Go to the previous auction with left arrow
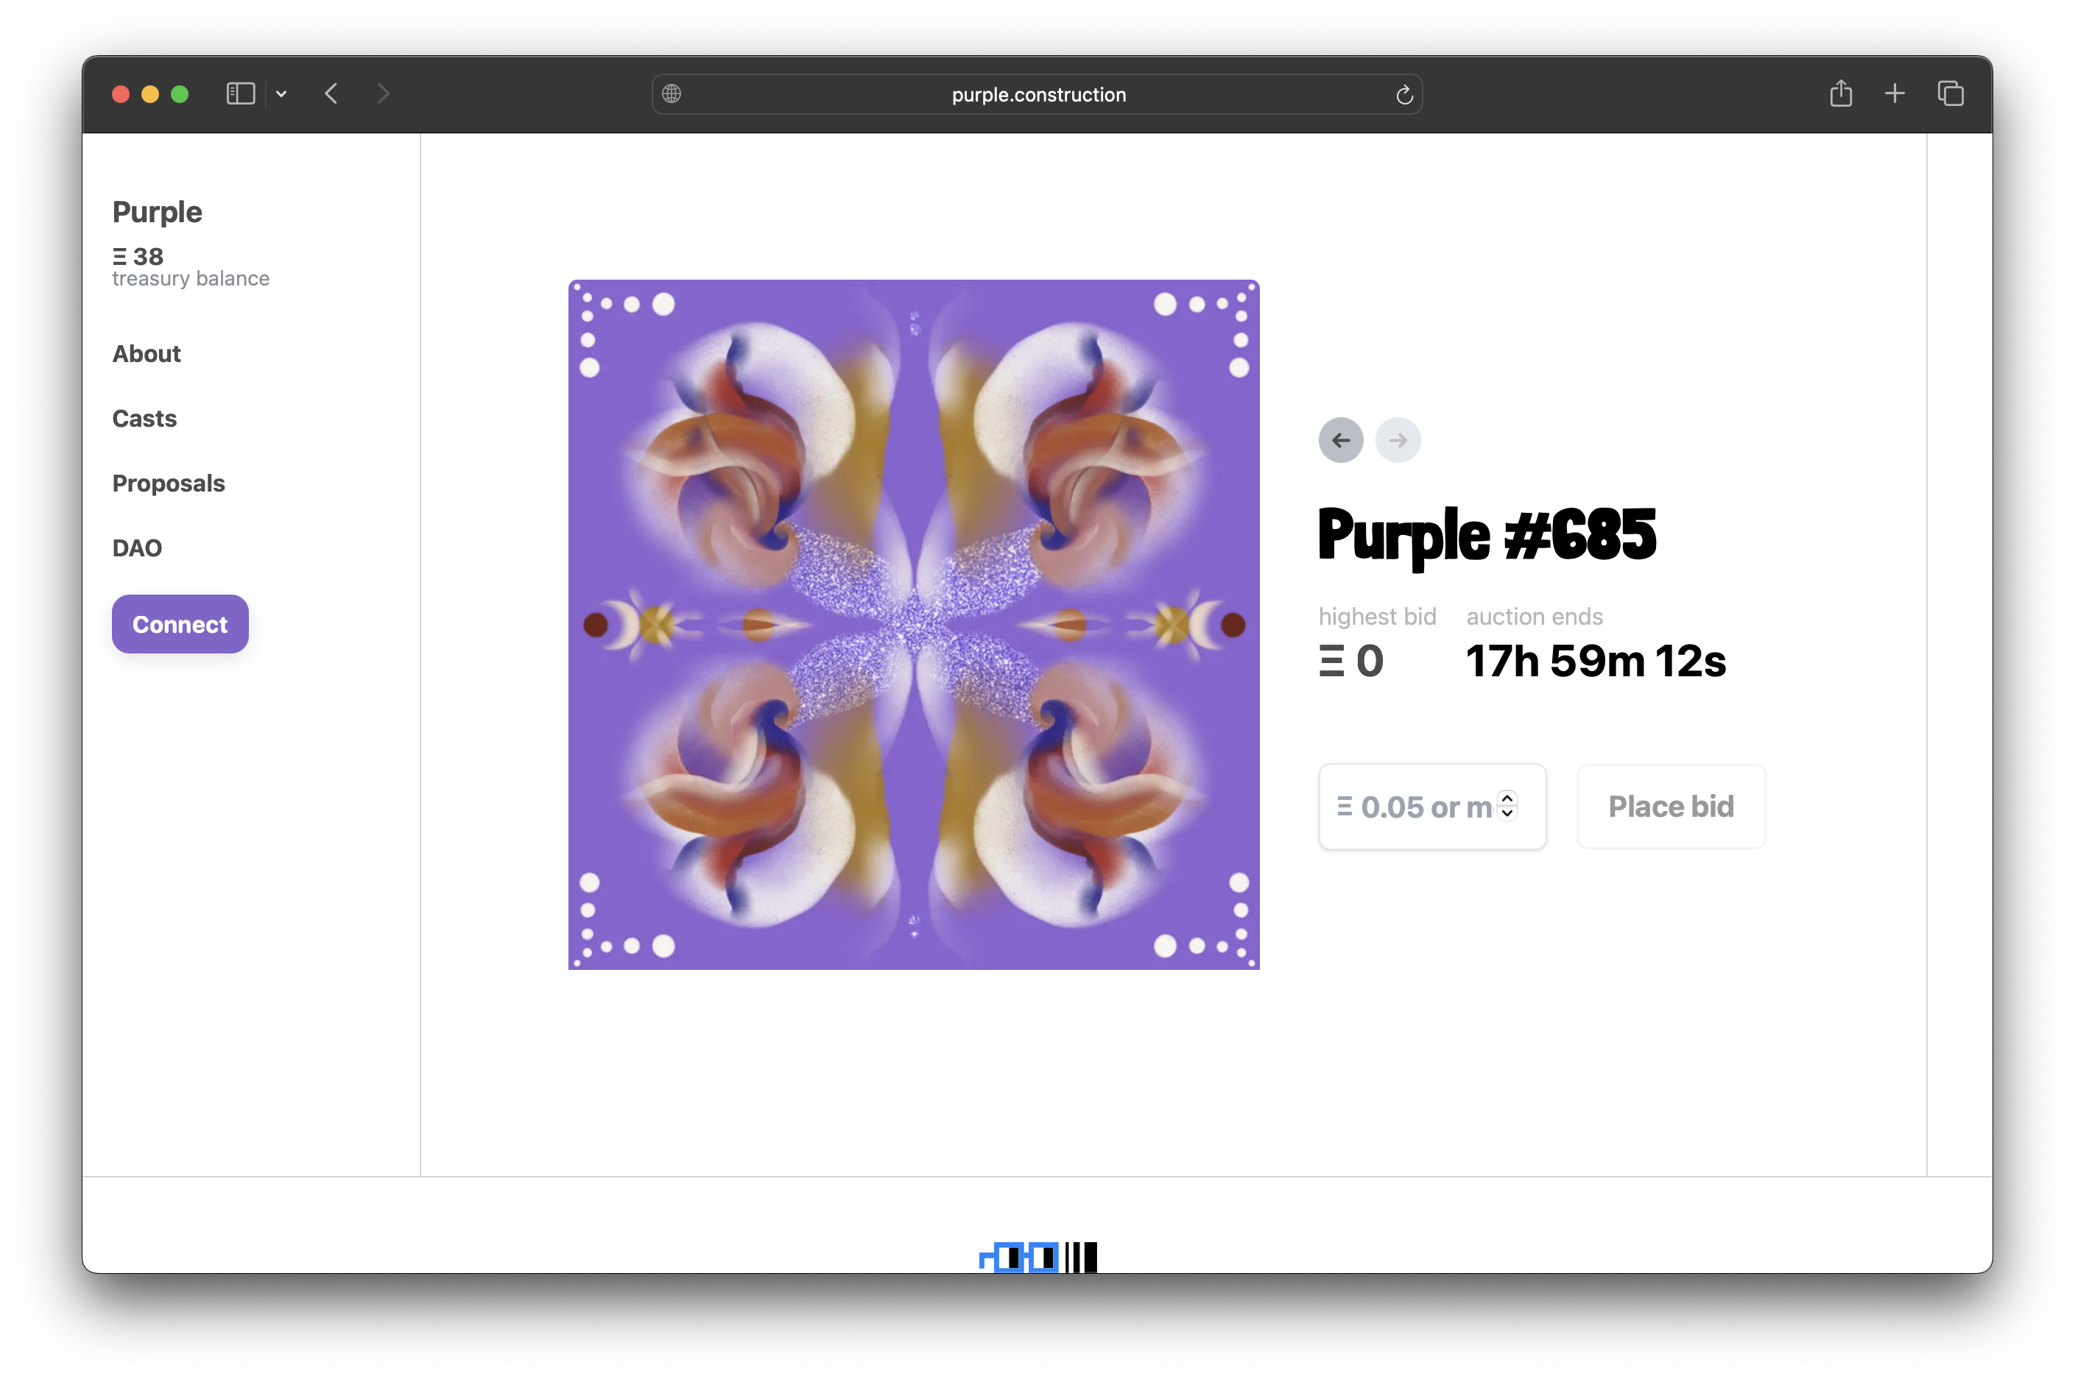Screen dimensions: 2075x1382 coord(1340,440)
